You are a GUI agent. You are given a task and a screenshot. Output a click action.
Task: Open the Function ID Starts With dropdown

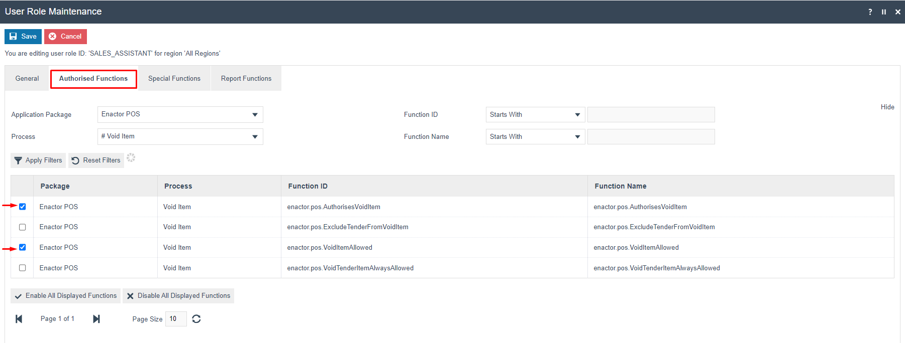tap(536, 114)
